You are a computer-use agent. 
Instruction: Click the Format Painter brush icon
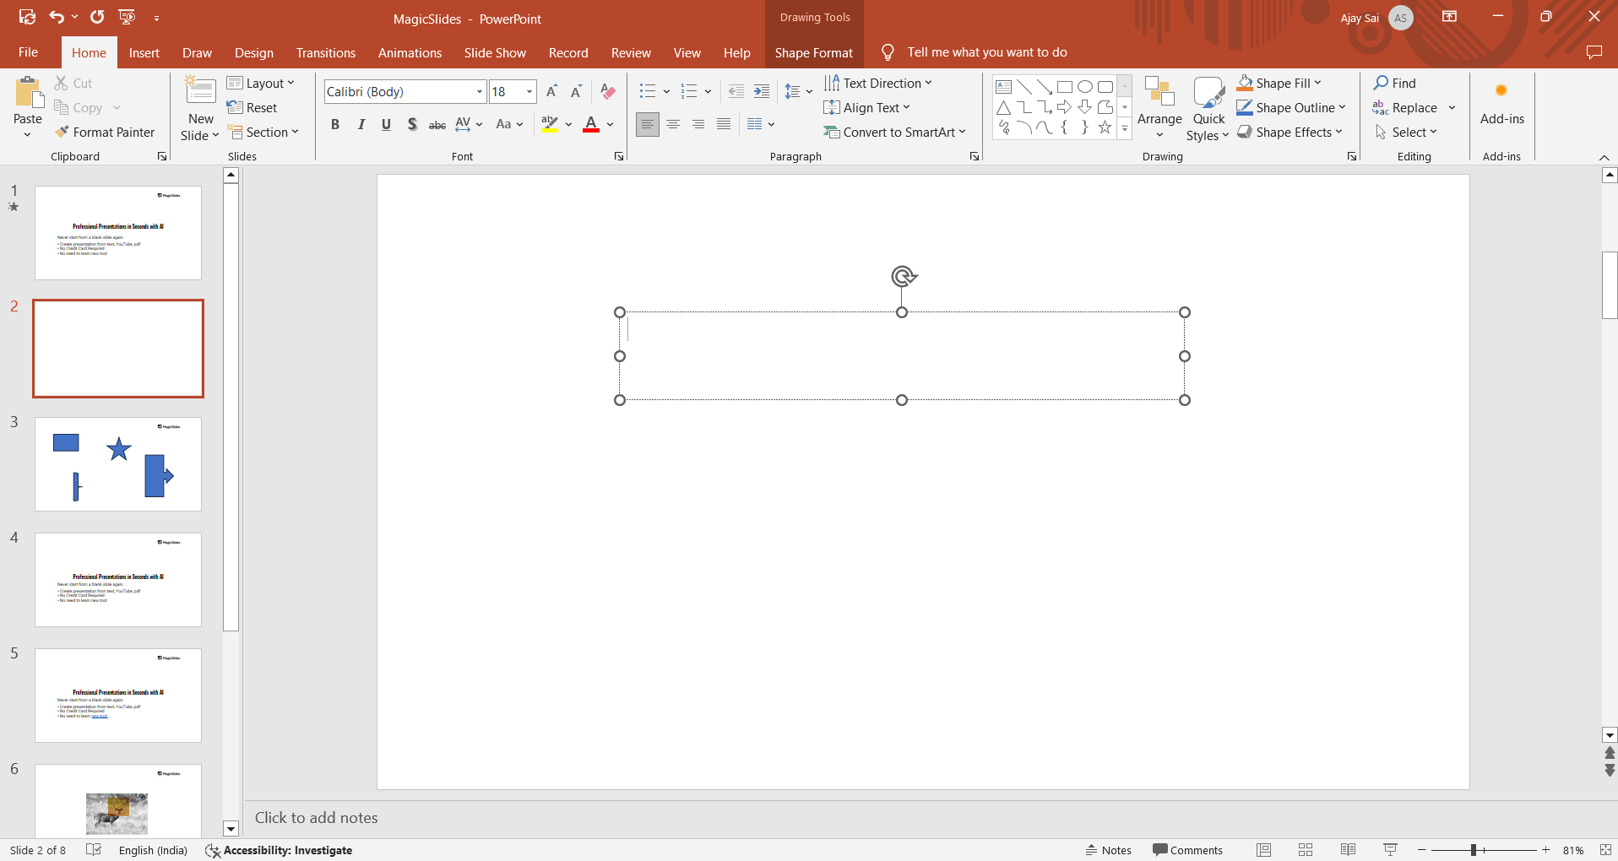[62, 132]
